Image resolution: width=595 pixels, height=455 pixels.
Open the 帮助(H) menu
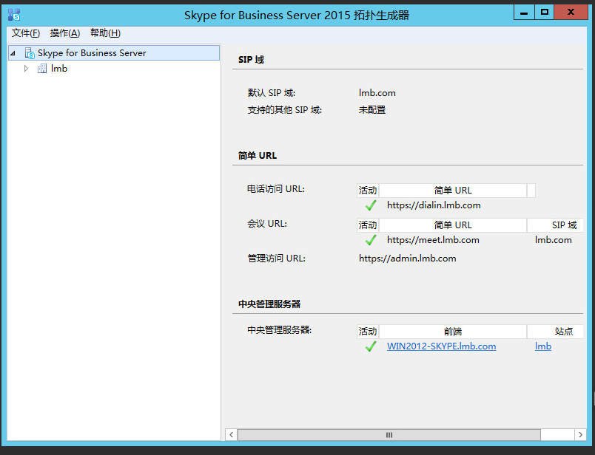coord(105,33)
